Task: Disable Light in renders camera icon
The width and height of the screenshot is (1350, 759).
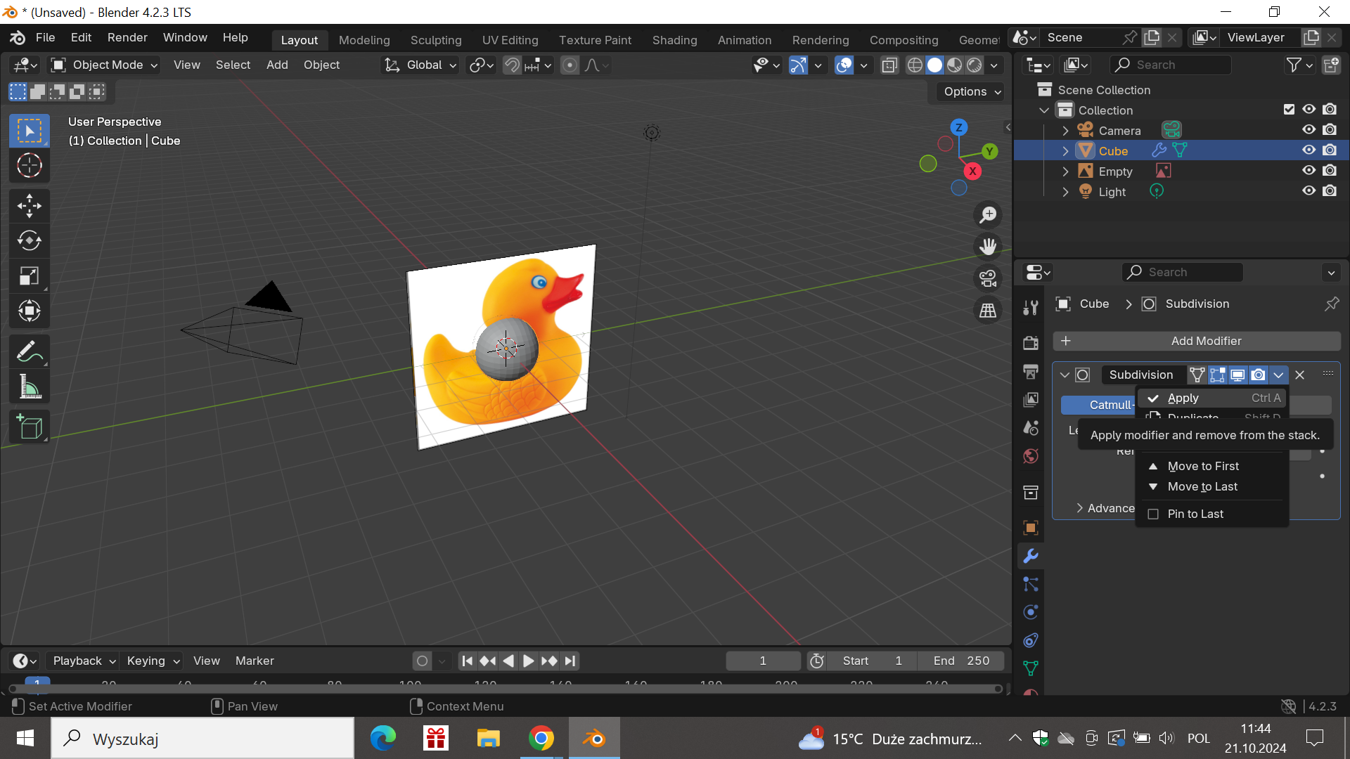Action: [x=1330, y=191]
